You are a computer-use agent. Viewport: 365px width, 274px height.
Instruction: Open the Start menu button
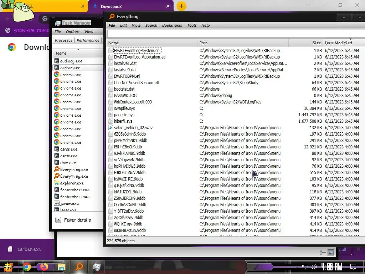8,267
